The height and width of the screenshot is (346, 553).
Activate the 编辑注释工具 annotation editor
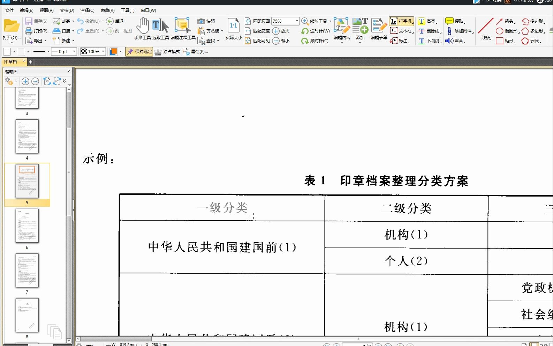point(183,29)
